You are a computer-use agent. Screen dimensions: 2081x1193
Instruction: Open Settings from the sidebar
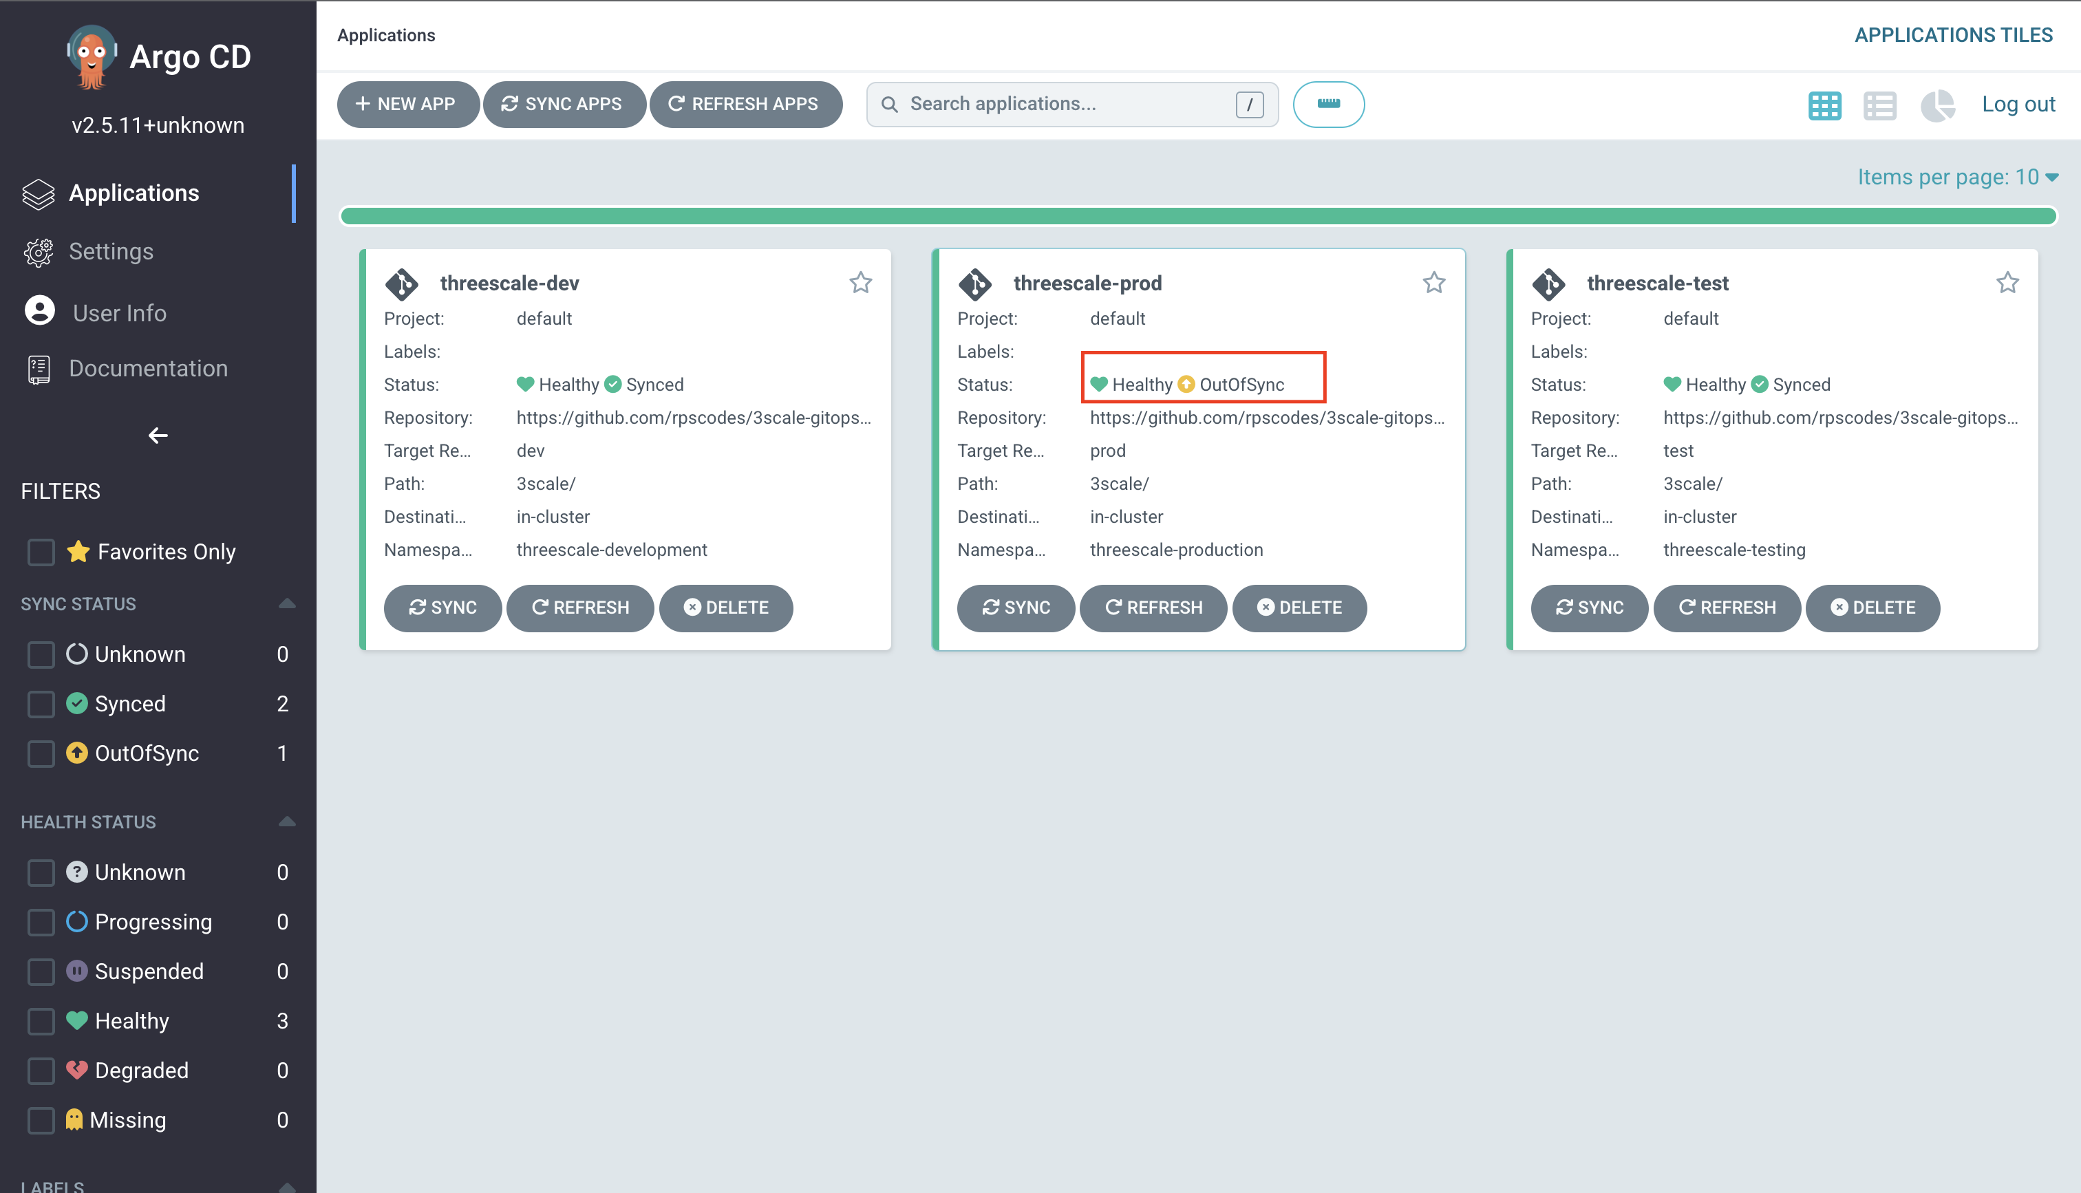point(111,252)
